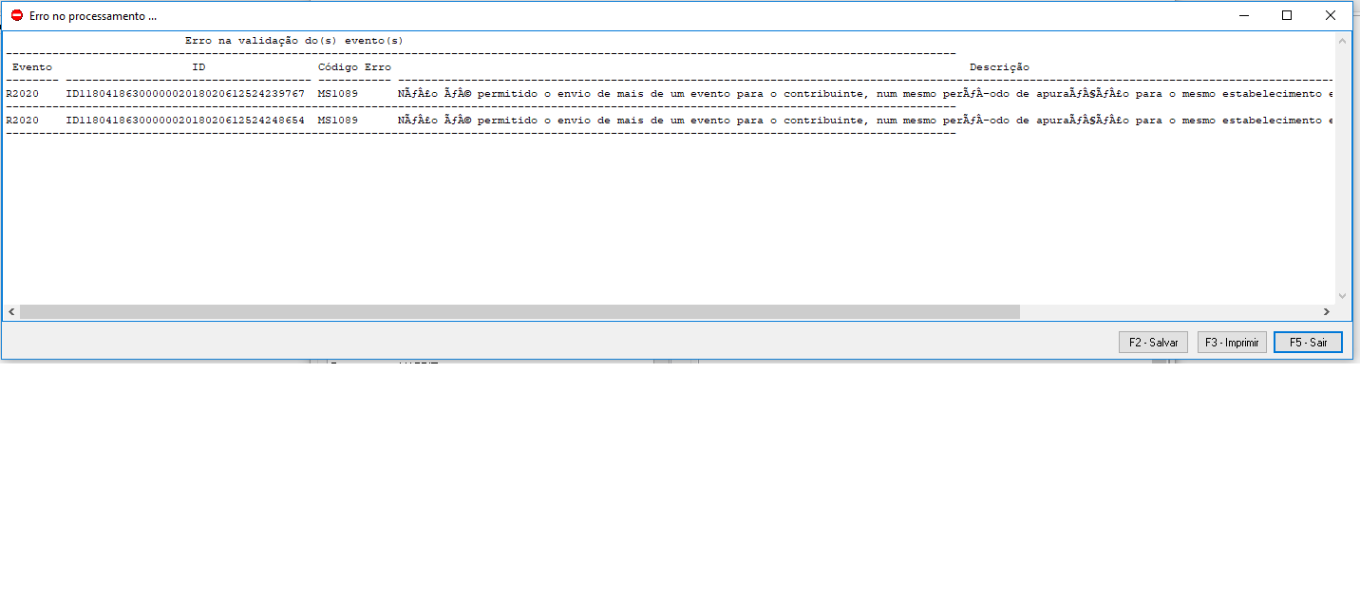Click the F5 - Sair button
This screenshot has width=1360, height=615.
tap(1308, 343)
